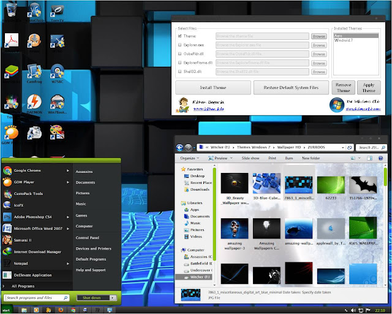This screenshot has width=392, height=314.
Task: Open the BlueStacks desktop shortcut
Action: point(11,72)
